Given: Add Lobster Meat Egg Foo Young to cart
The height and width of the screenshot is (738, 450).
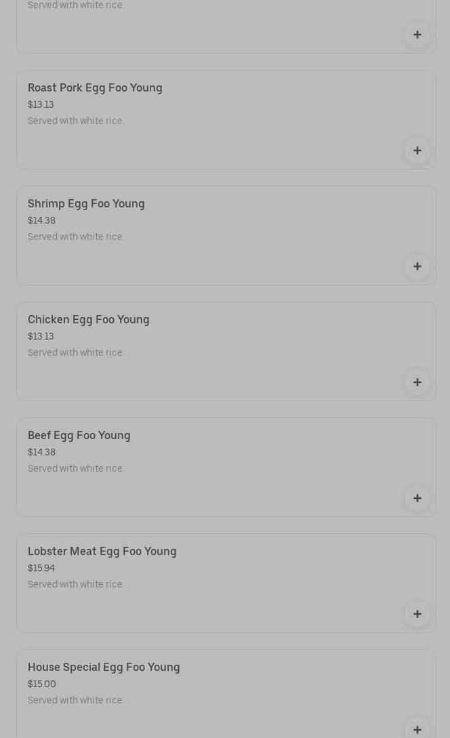Looking at the screenshot, I should click(417, 614).
